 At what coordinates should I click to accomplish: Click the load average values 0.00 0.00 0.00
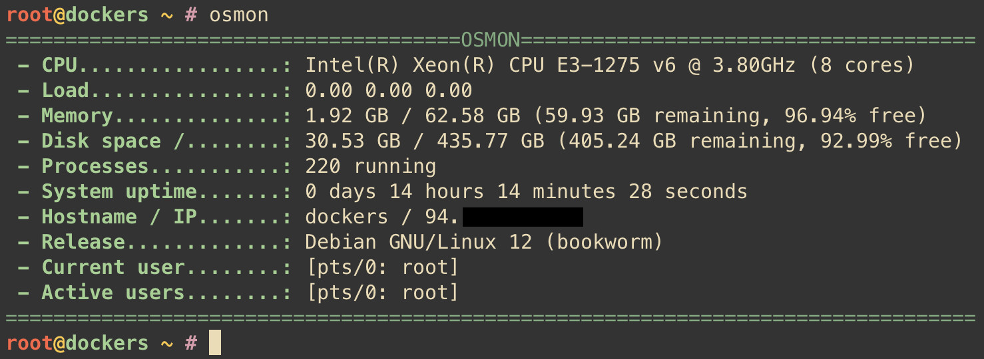(x=389, y=90)
